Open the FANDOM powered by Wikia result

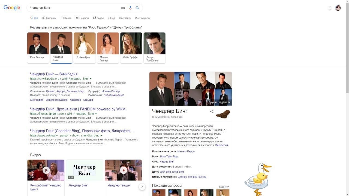78,109
